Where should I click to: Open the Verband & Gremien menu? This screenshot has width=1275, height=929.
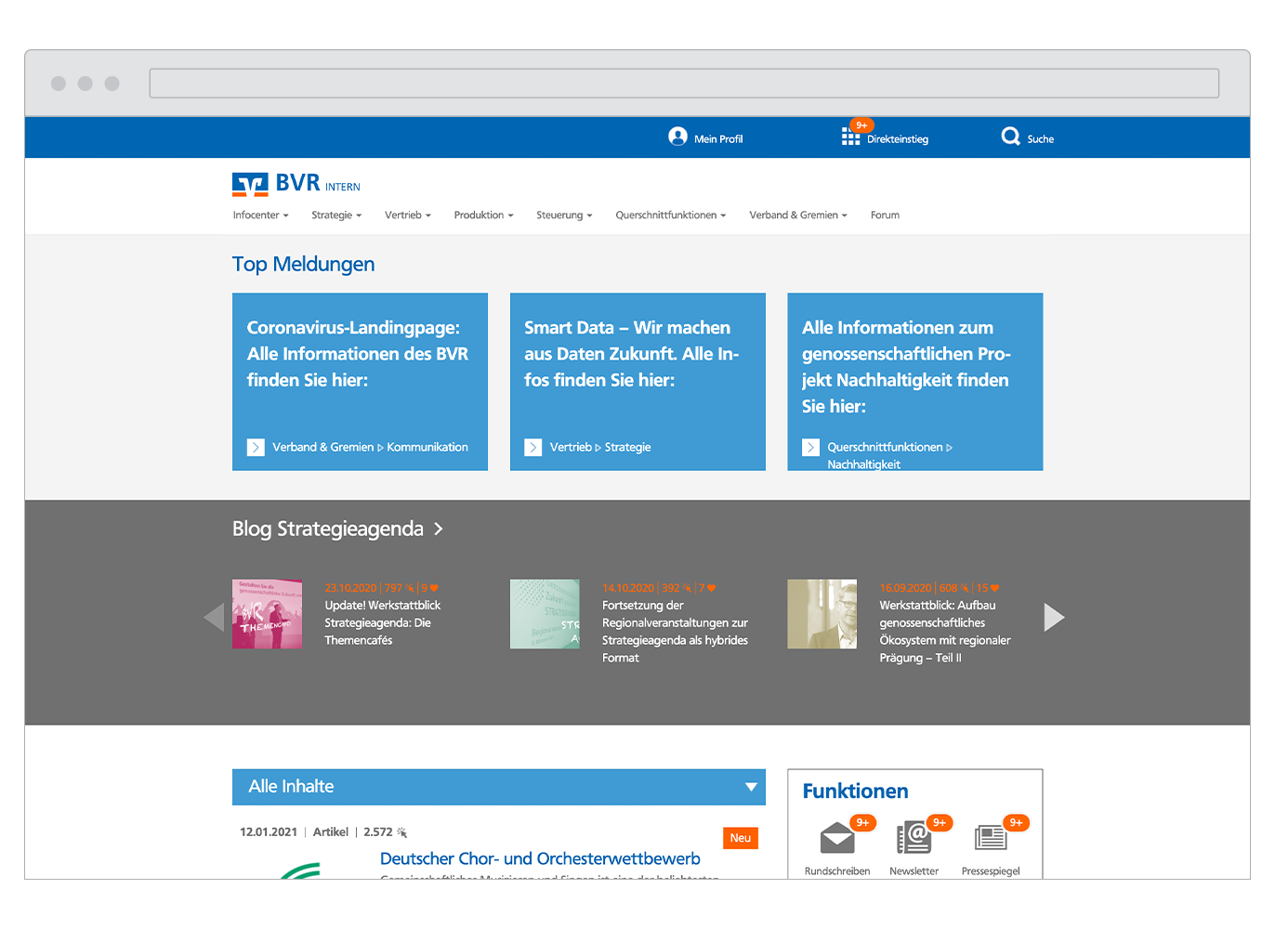coord(797,216)
